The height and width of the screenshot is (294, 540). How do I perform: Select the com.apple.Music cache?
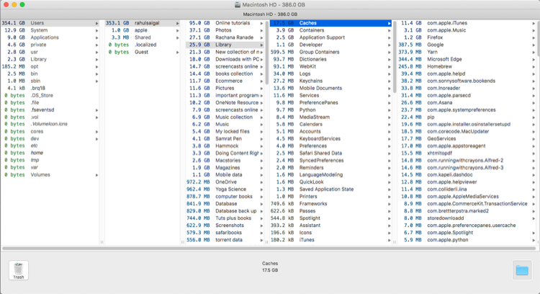point(467,30)
